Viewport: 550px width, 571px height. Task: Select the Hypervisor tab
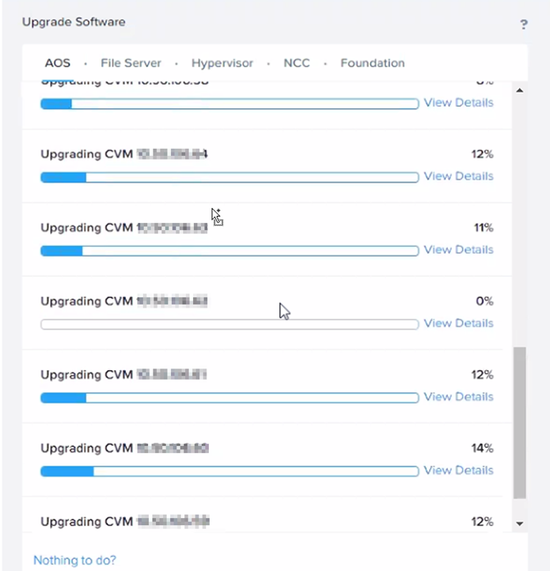pyautogui.click(x=222, y=63)
